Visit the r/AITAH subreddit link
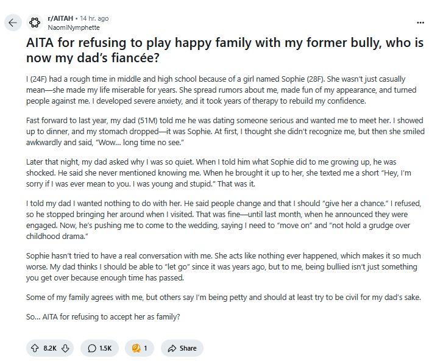 [x=60, y=18]
